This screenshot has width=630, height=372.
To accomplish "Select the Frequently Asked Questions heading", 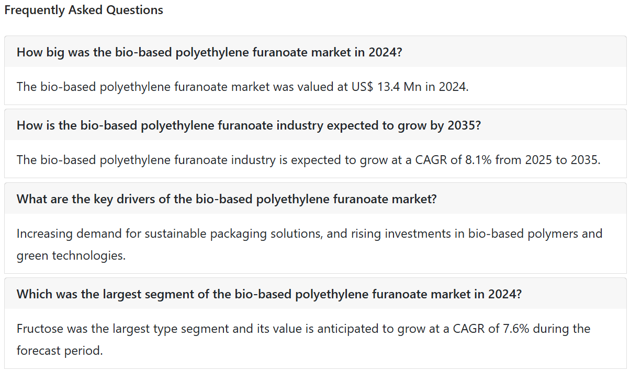I will point(84,10).
